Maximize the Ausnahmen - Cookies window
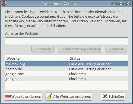The width and height of the screenshot is (133, 104). tap(121, 4)
